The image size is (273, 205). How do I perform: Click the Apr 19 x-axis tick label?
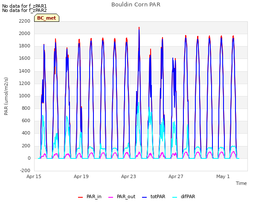point(81,176)
